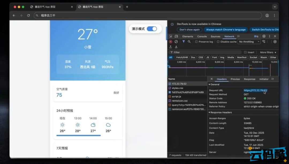Image resolution: width=289 pixels, height=164 pixels.
Task: Click Always match Chrome's language button
Action: pos(226,30)
